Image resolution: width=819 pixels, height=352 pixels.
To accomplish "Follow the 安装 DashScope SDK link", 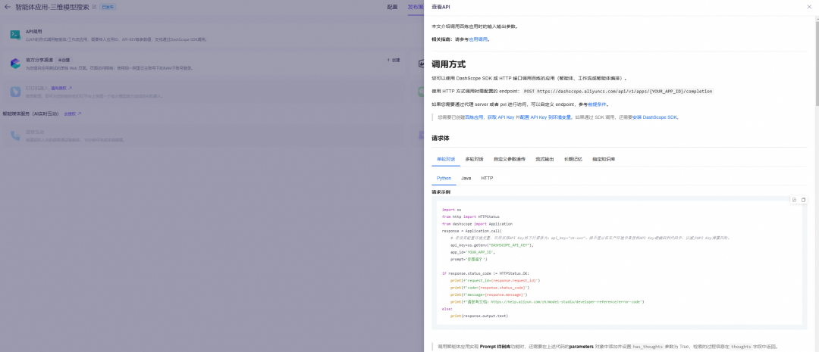I will (655, 117).
